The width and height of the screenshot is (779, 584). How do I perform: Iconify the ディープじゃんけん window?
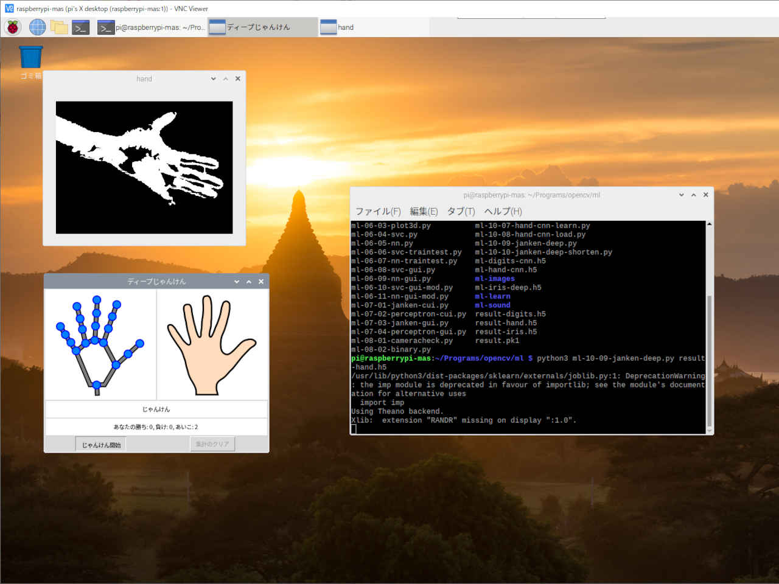pyautogui.click(x=237, y=282)
